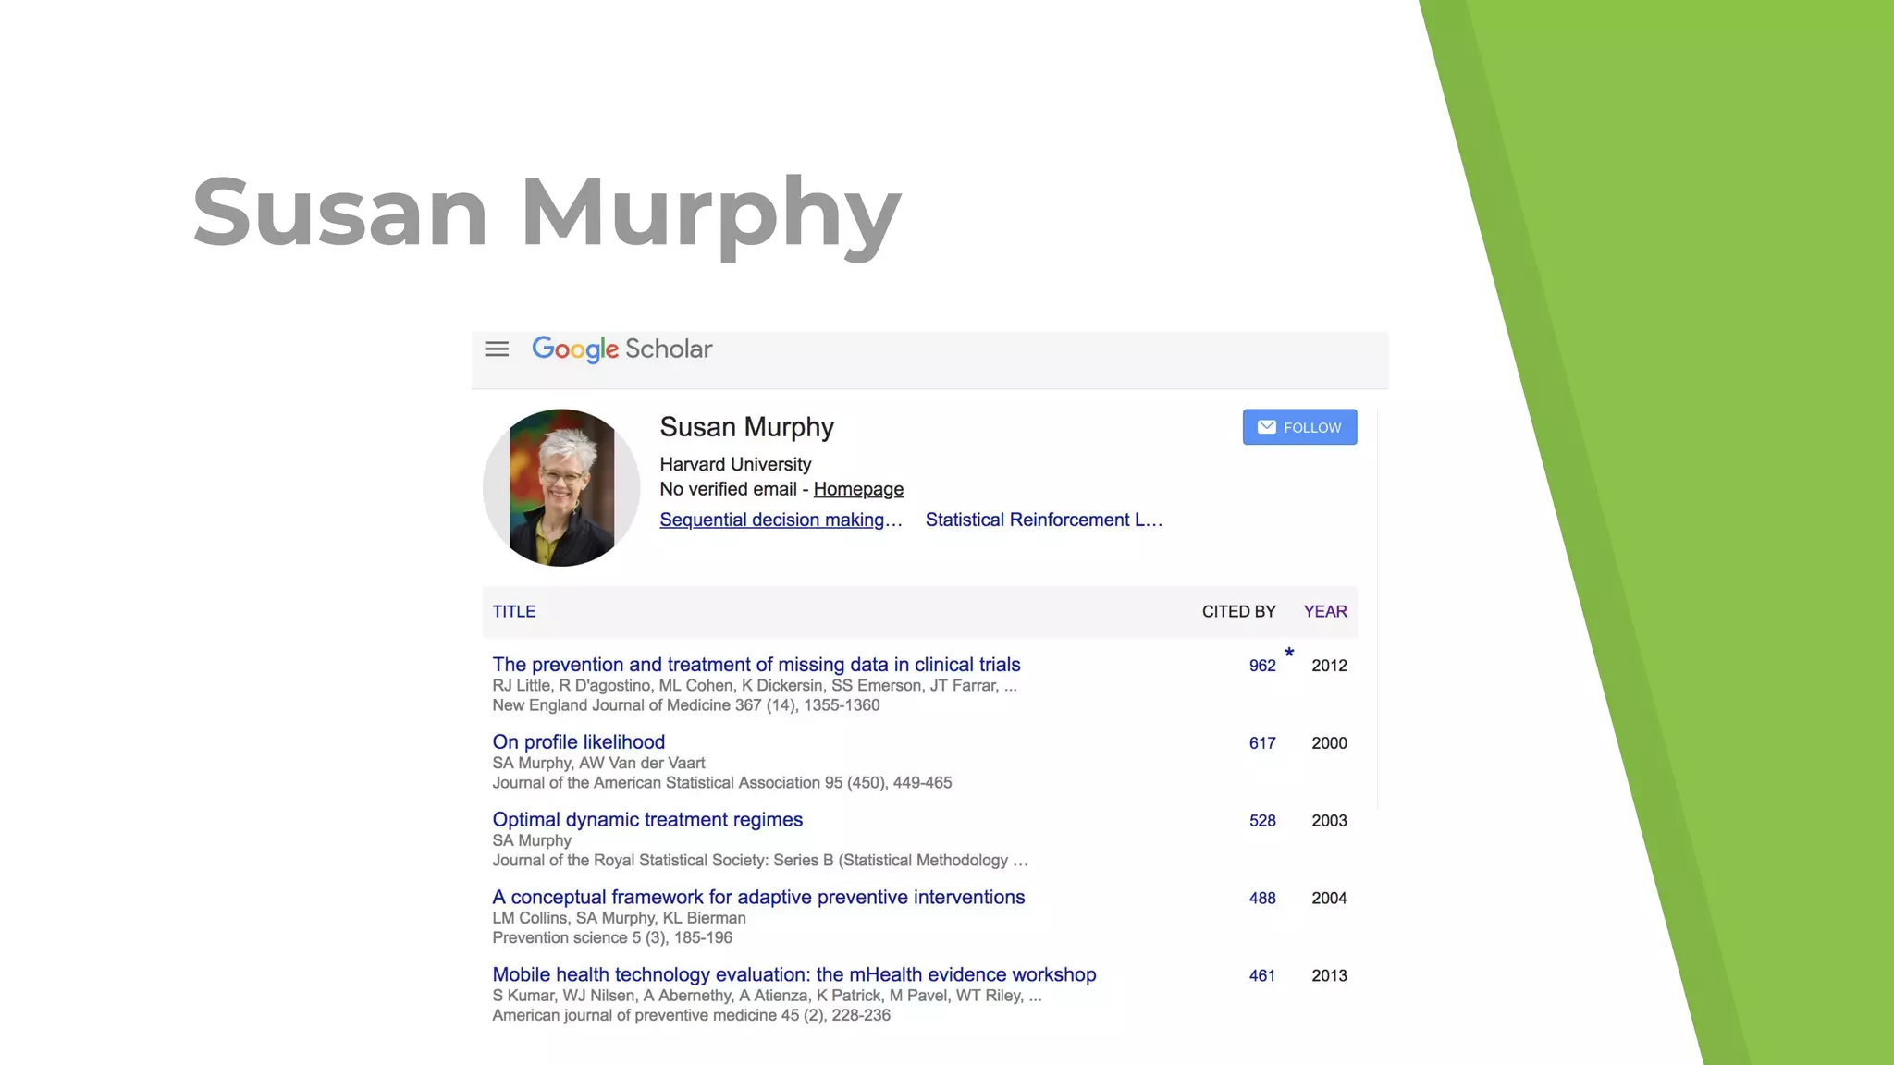Click the 617 citation count
1894x1065 pixels.
pyautogui.click(x=1261, y=743)
